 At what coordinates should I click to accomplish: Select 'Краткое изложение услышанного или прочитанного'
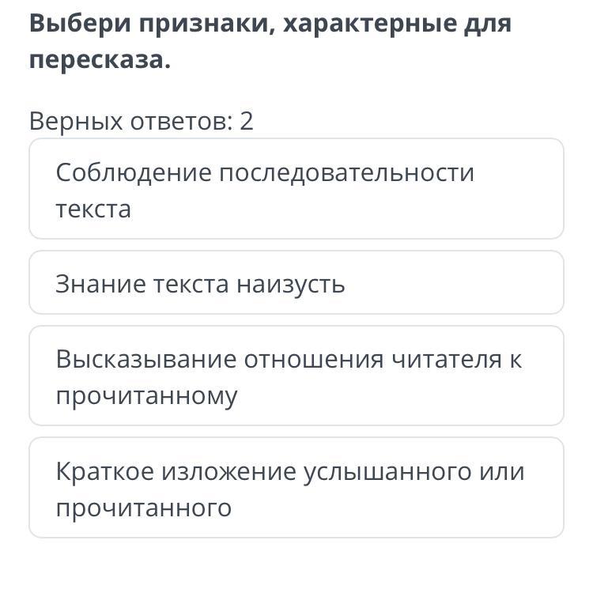296,488
